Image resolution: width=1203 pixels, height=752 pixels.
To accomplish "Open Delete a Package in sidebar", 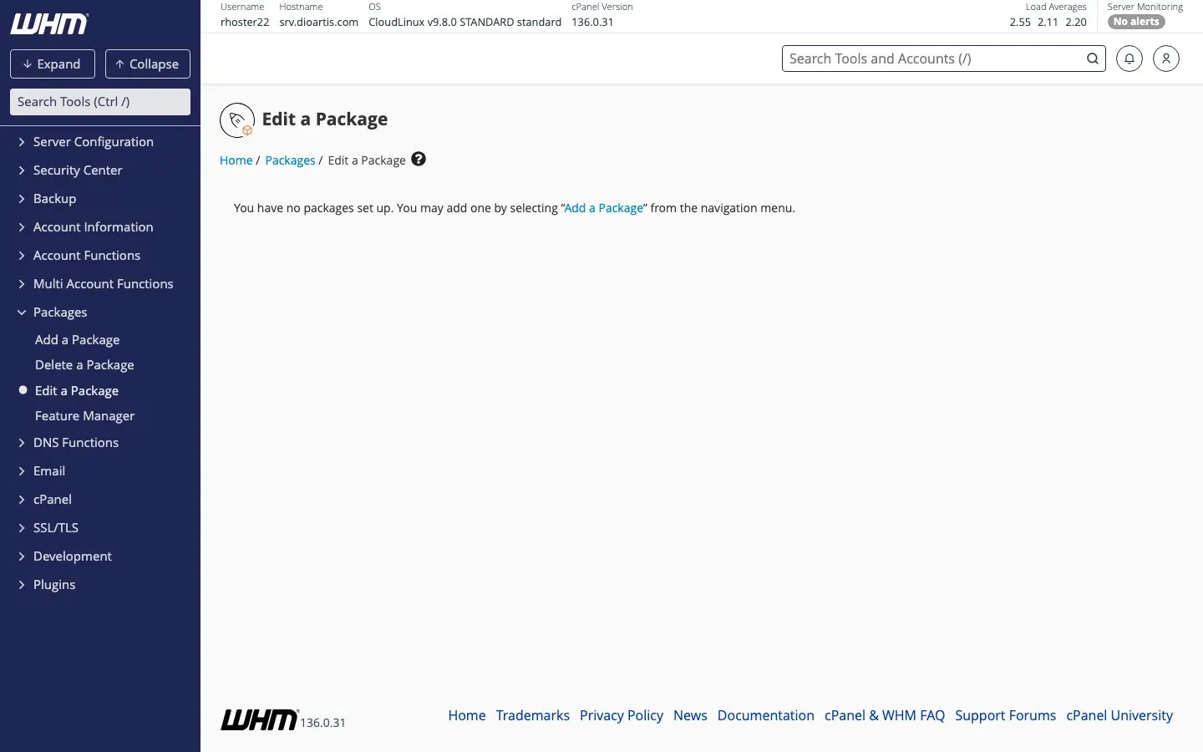I will 84,365.
